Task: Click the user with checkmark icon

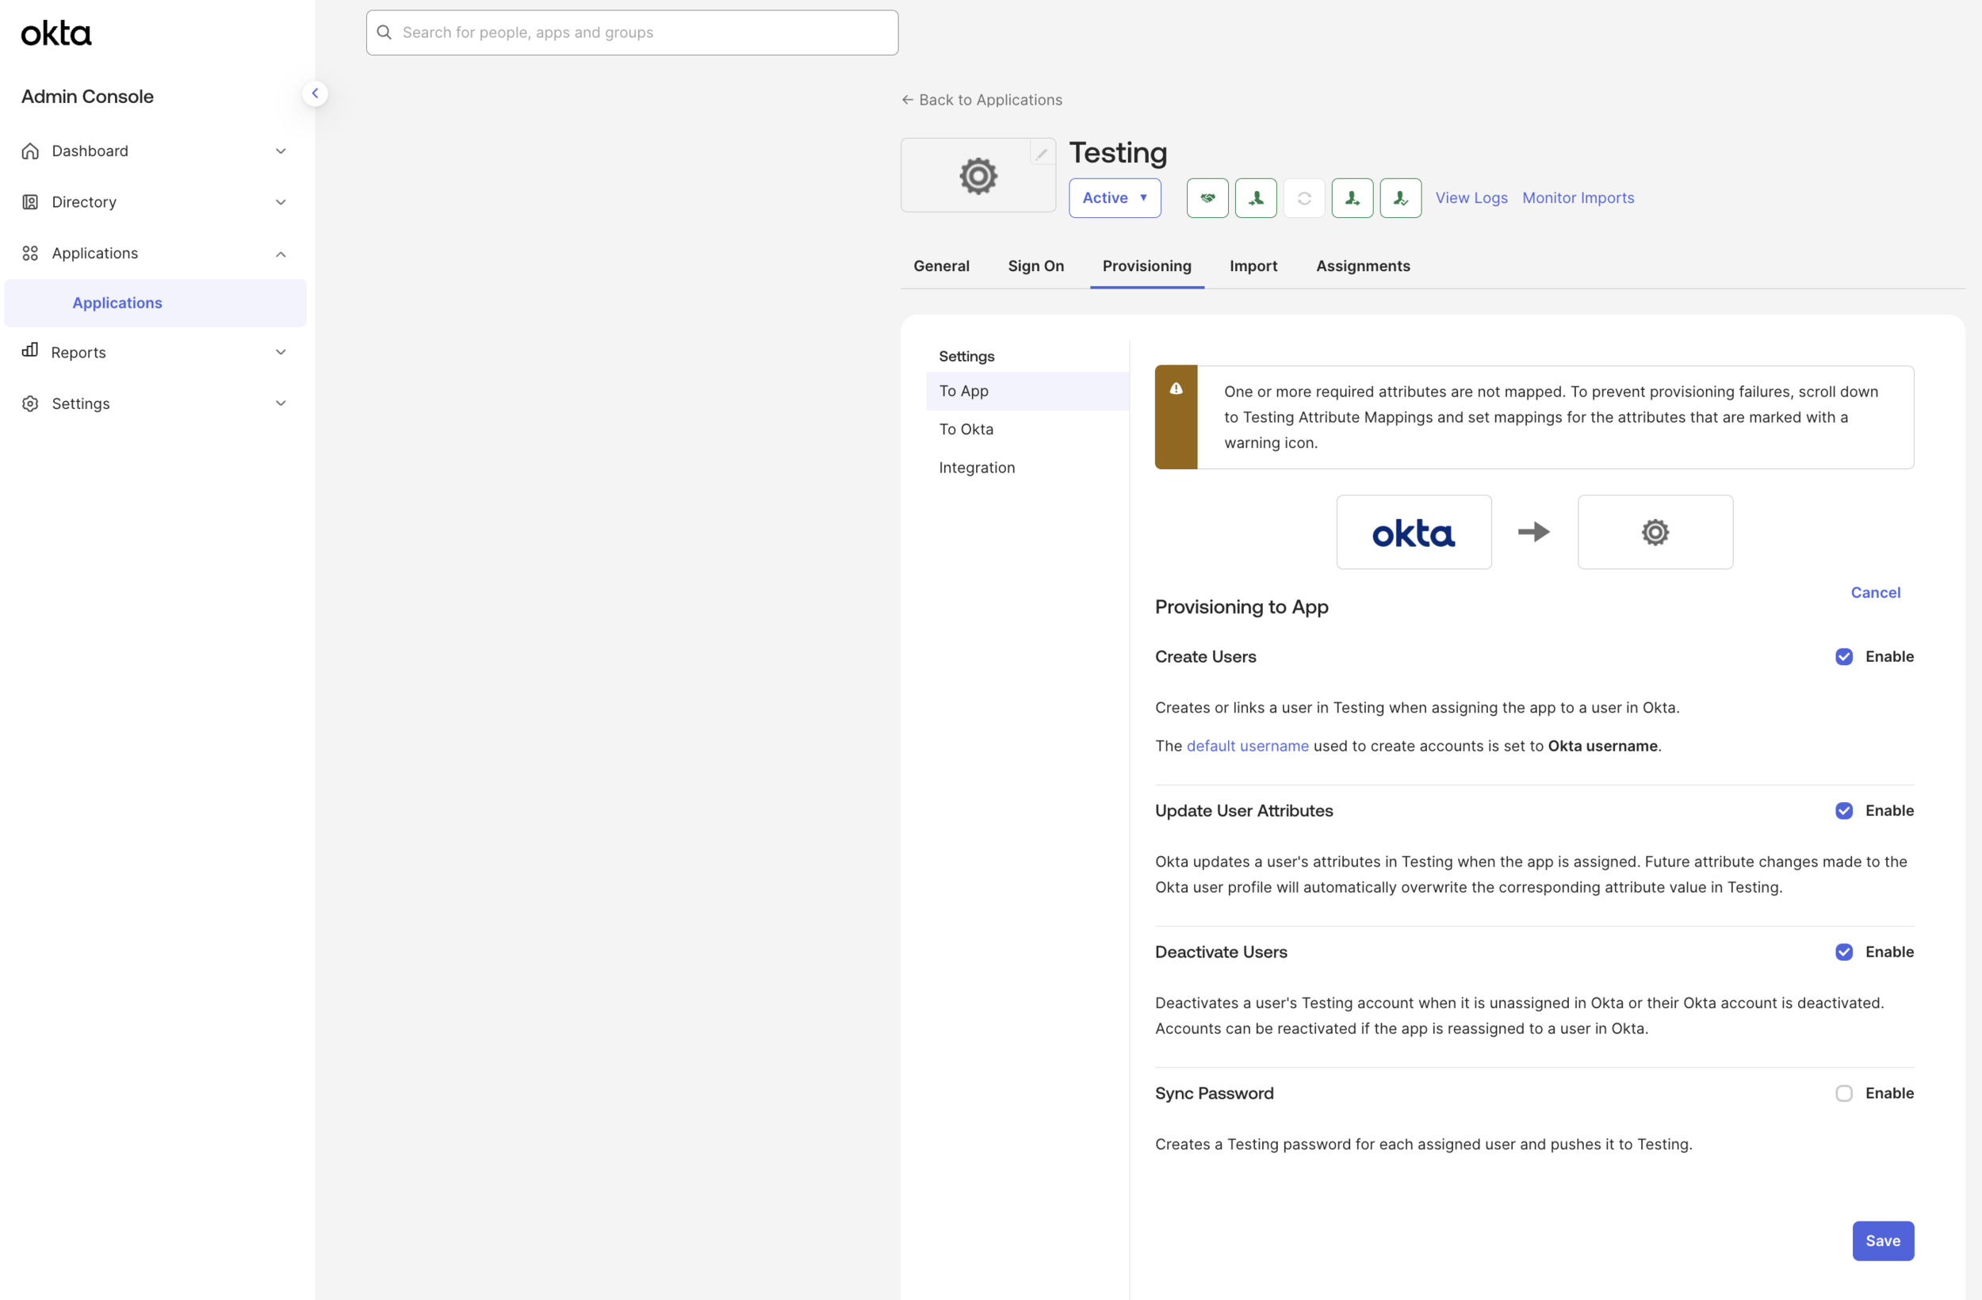Action: coord(1400,198)
